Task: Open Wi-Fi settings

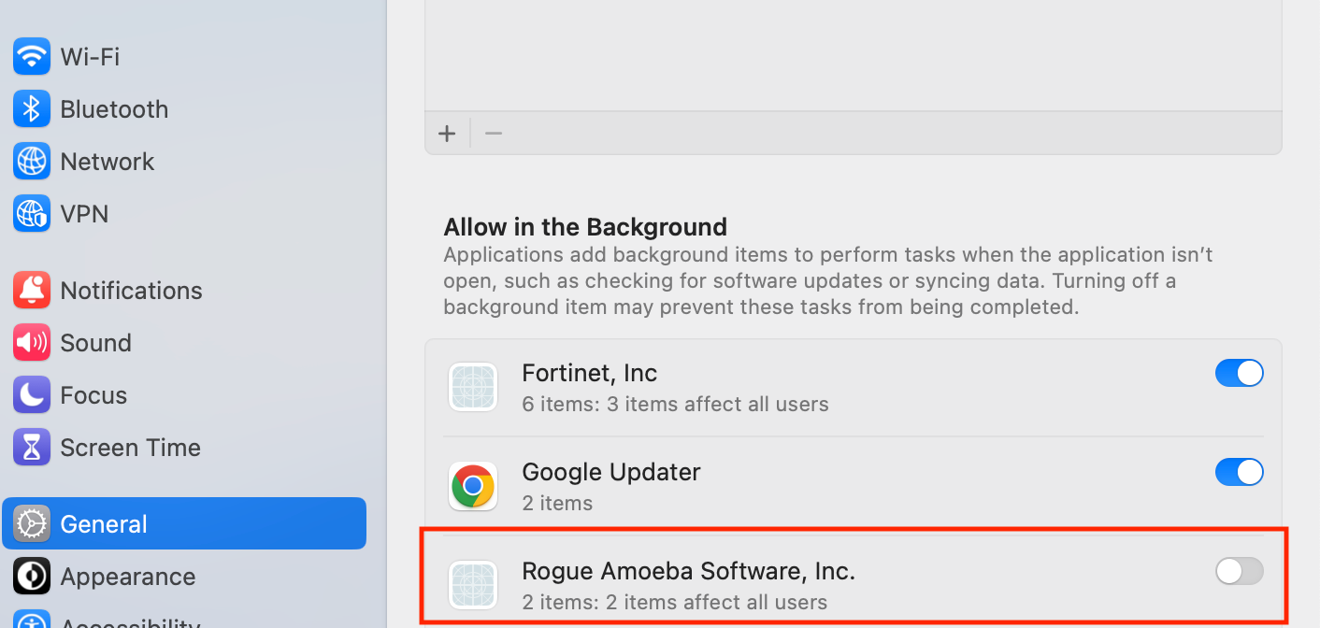Action: pos(184,57)
